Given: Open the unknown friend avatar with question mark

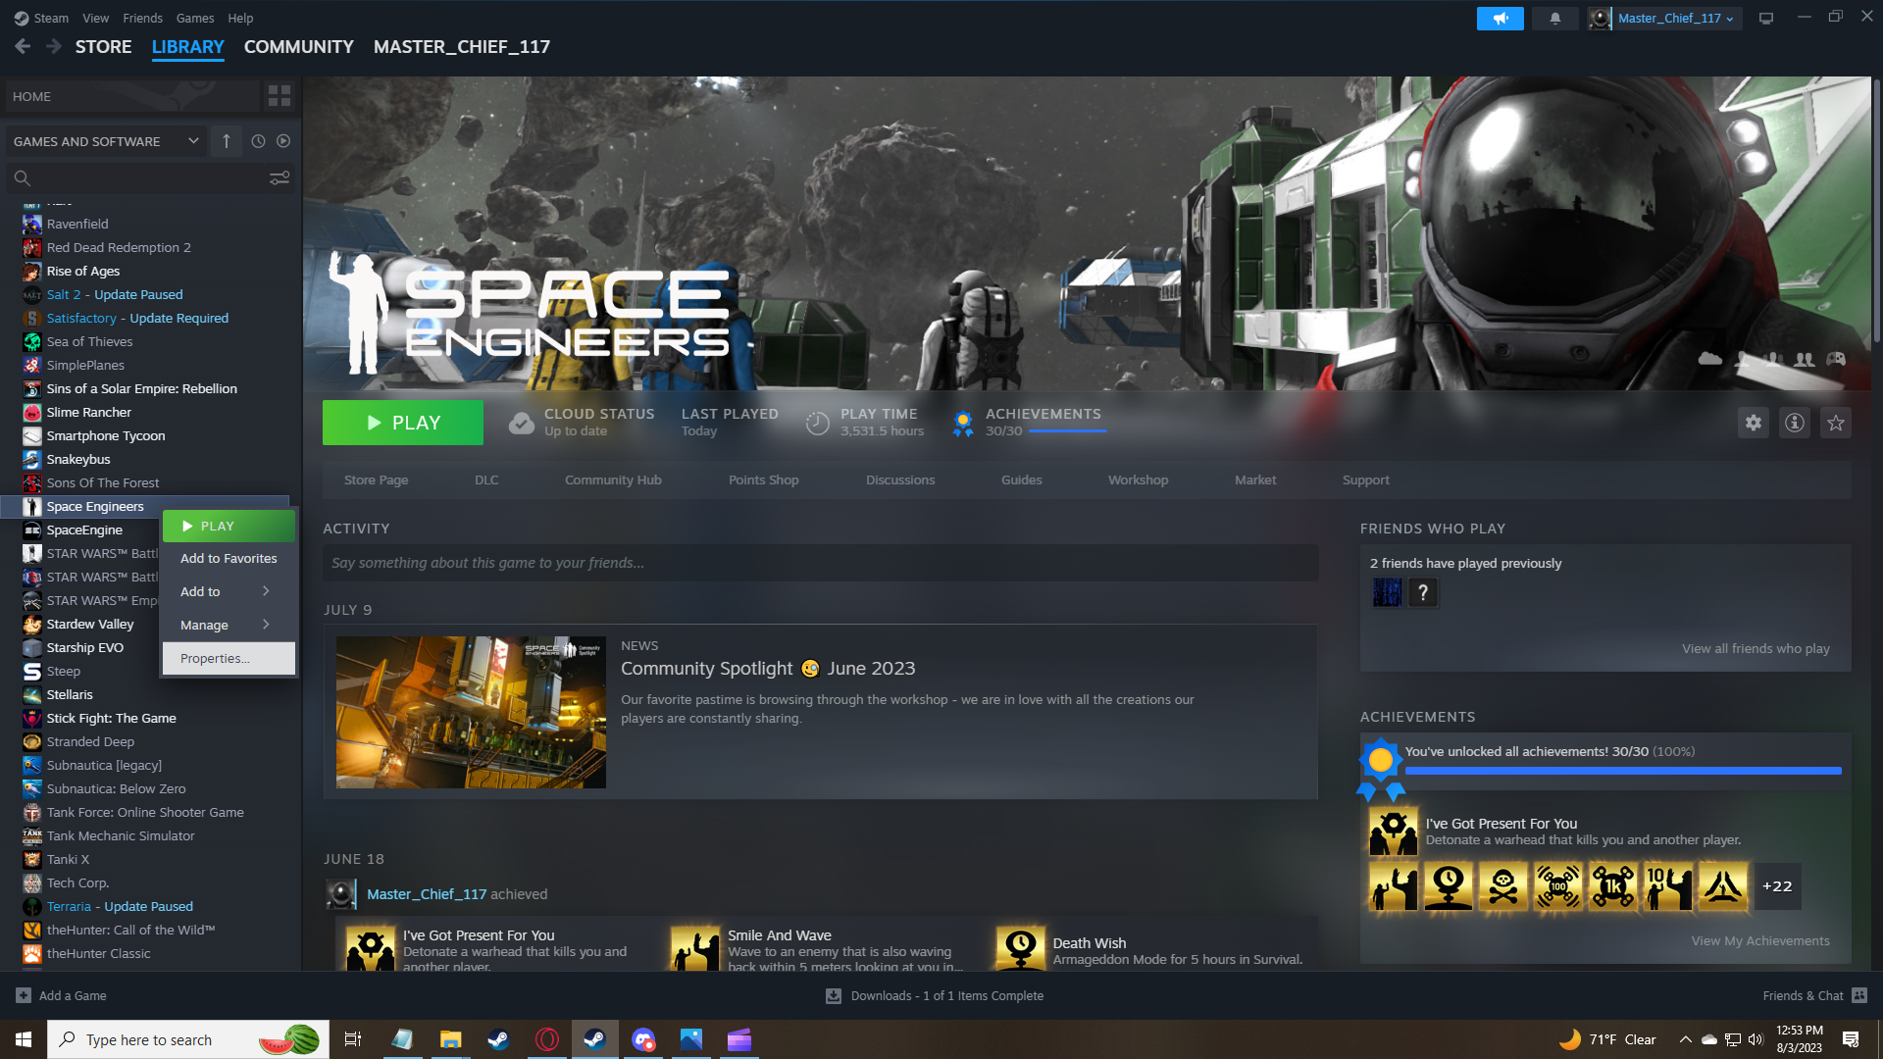Looking at the screenshot, I should pyautogui.click(x=1423, y=592).
